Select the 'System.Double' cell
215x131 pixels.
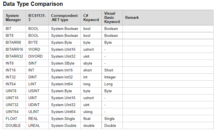[x=65, y=125]
